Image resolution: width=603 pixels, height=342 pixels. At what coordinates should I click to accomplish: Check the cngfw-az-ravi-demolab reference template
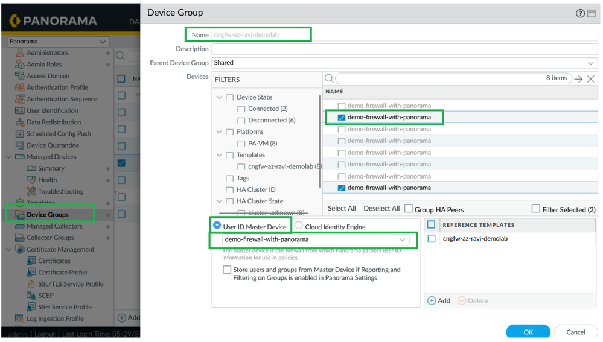pyautogui.click(x=432, y=239)
